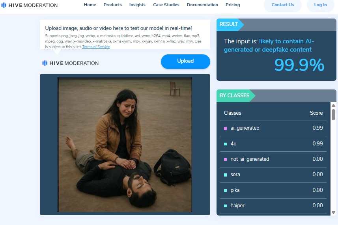This screenshot has width=338, height=225.
Task: Click the Hive logo above uploaded image
Action: coord(71,63)
